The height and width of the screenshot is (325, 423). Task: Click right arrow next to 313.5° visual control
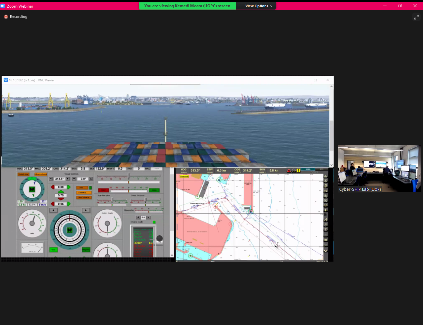coord(68,179)
